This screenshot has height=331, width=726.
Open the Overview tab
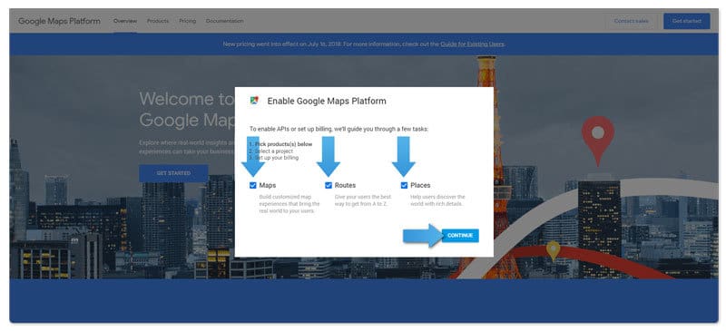tap(125, 21)
